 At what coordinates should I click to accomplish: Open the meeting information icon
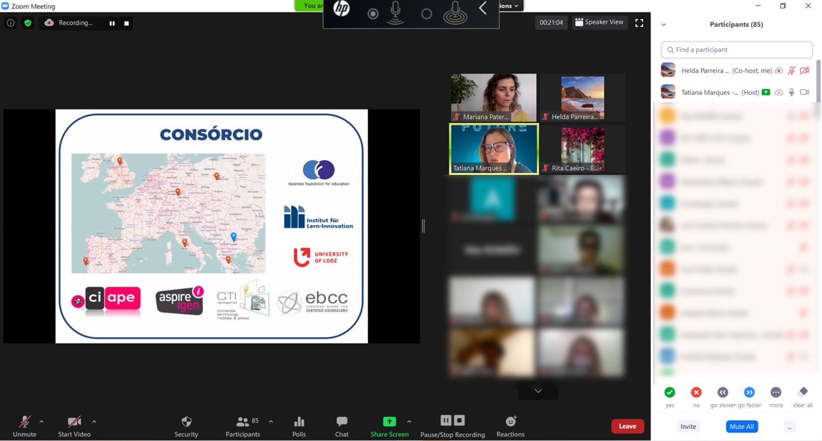click(x=10, y=23)
